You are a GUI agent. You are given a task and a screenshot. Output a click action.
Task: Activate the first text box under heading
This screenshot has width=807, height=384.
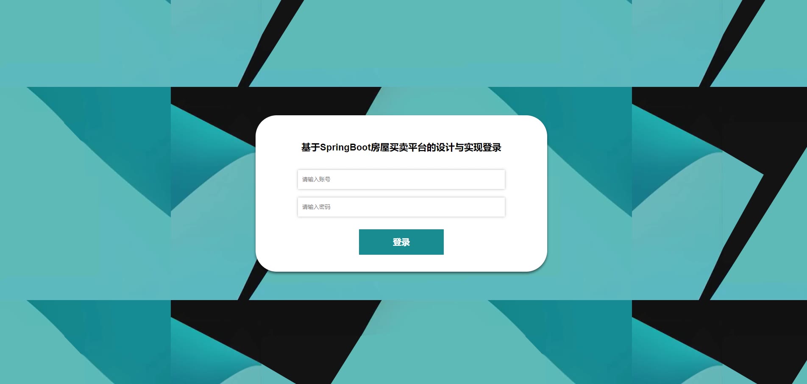tap(401, 179)
